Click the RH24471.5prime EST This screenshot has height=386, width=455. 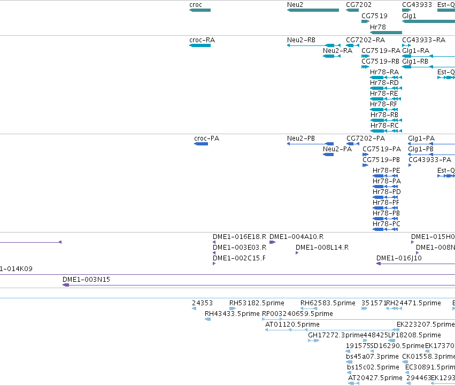(x=394, y=308)
